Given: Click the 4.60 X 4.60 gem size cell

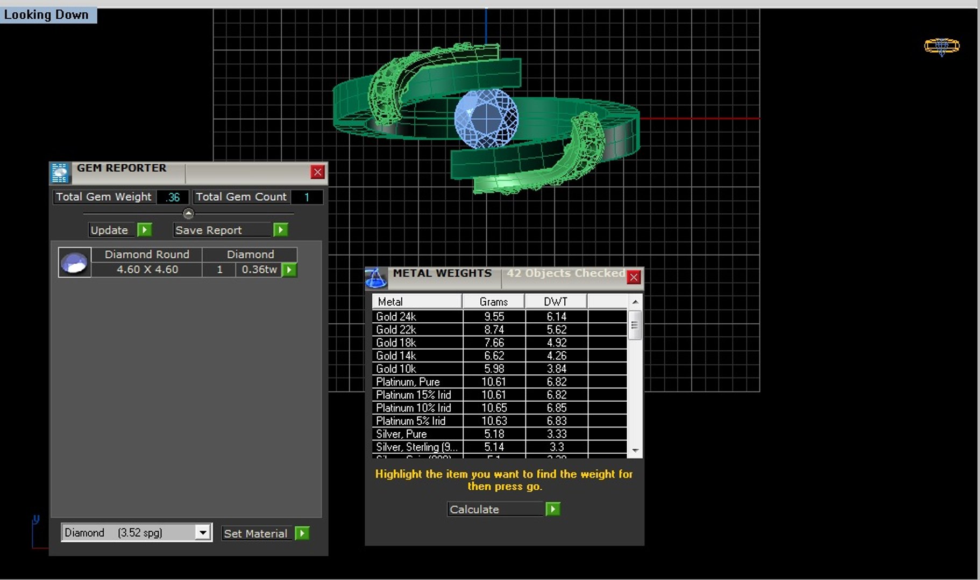Looking at the screenshot, I should coord(147,270).
